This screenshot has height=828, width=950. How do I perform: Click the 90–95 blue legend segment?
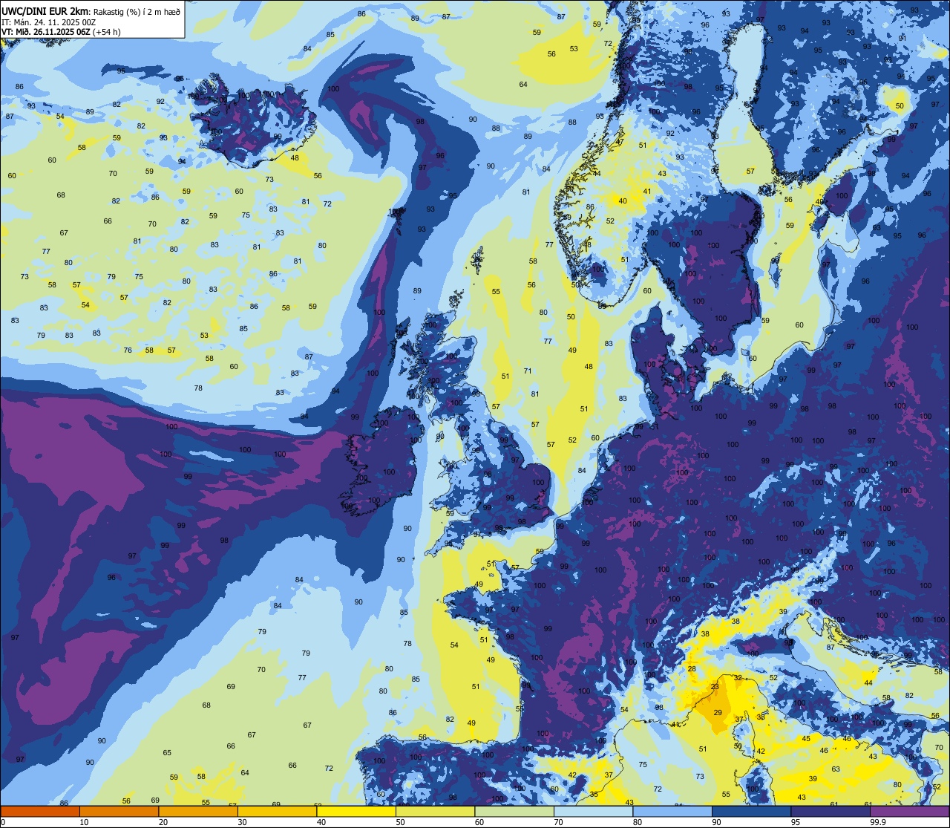(751, 811)
